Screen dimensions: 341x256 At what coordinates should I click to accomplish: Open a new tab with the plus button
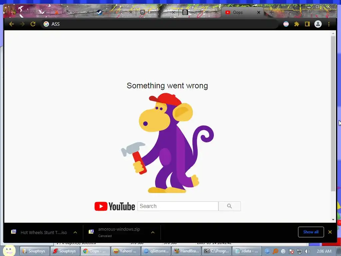click(271, 12)
